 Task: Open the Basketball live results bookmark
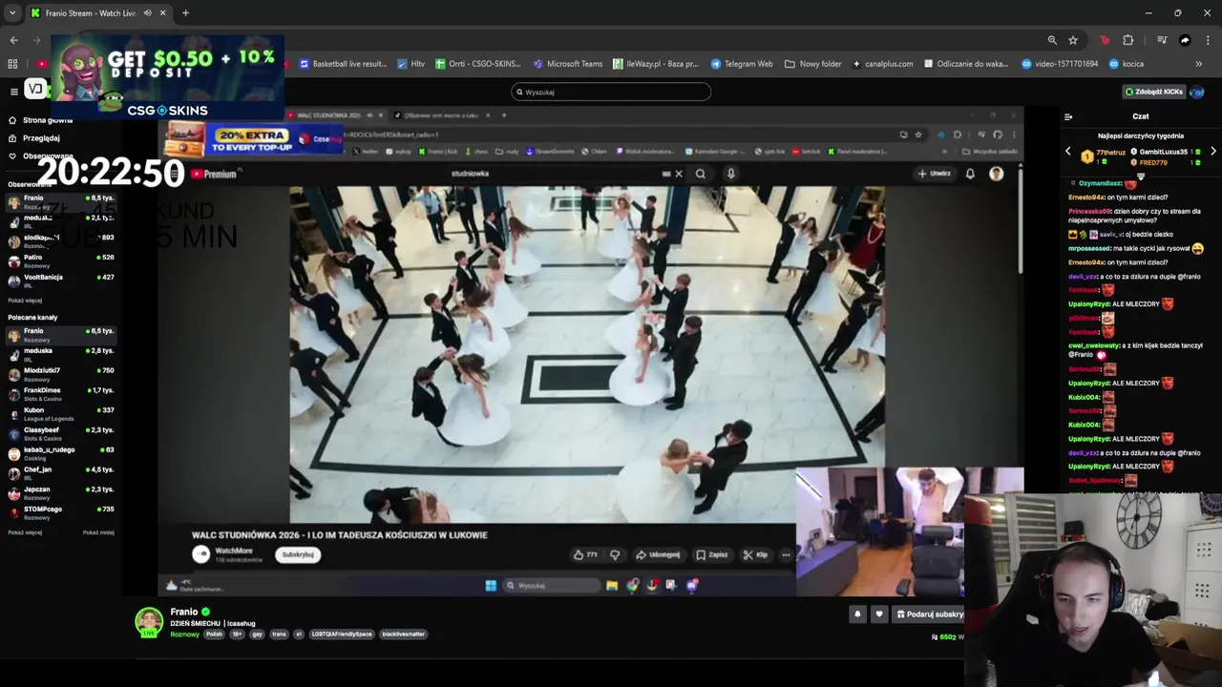tap(343, 64)
